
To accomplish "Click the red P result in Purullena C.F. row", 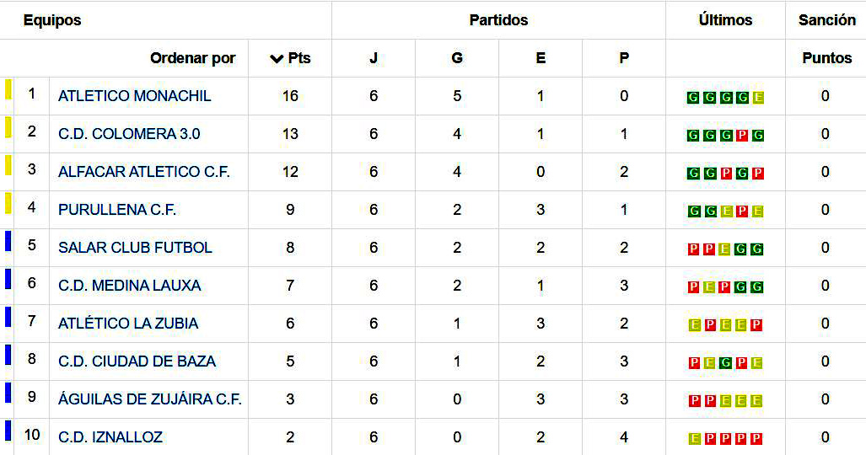I will pos(742,211).
